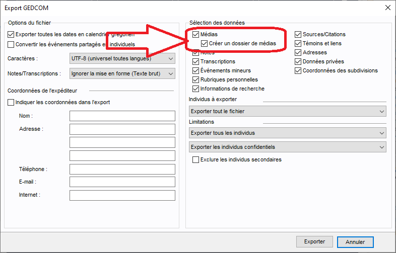Image resolution: width=396 pixels, height=253 pixels.
Task: Check Indiquer les coordonnées dans l'export
Action: tap(12, 103)
